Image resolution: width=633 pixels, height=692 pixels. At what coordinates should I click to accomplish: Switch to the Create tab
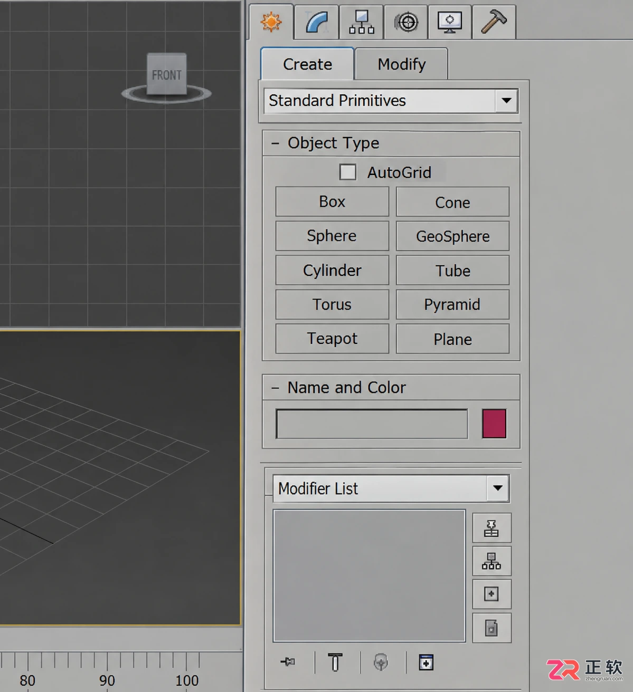tap(307, 64)
